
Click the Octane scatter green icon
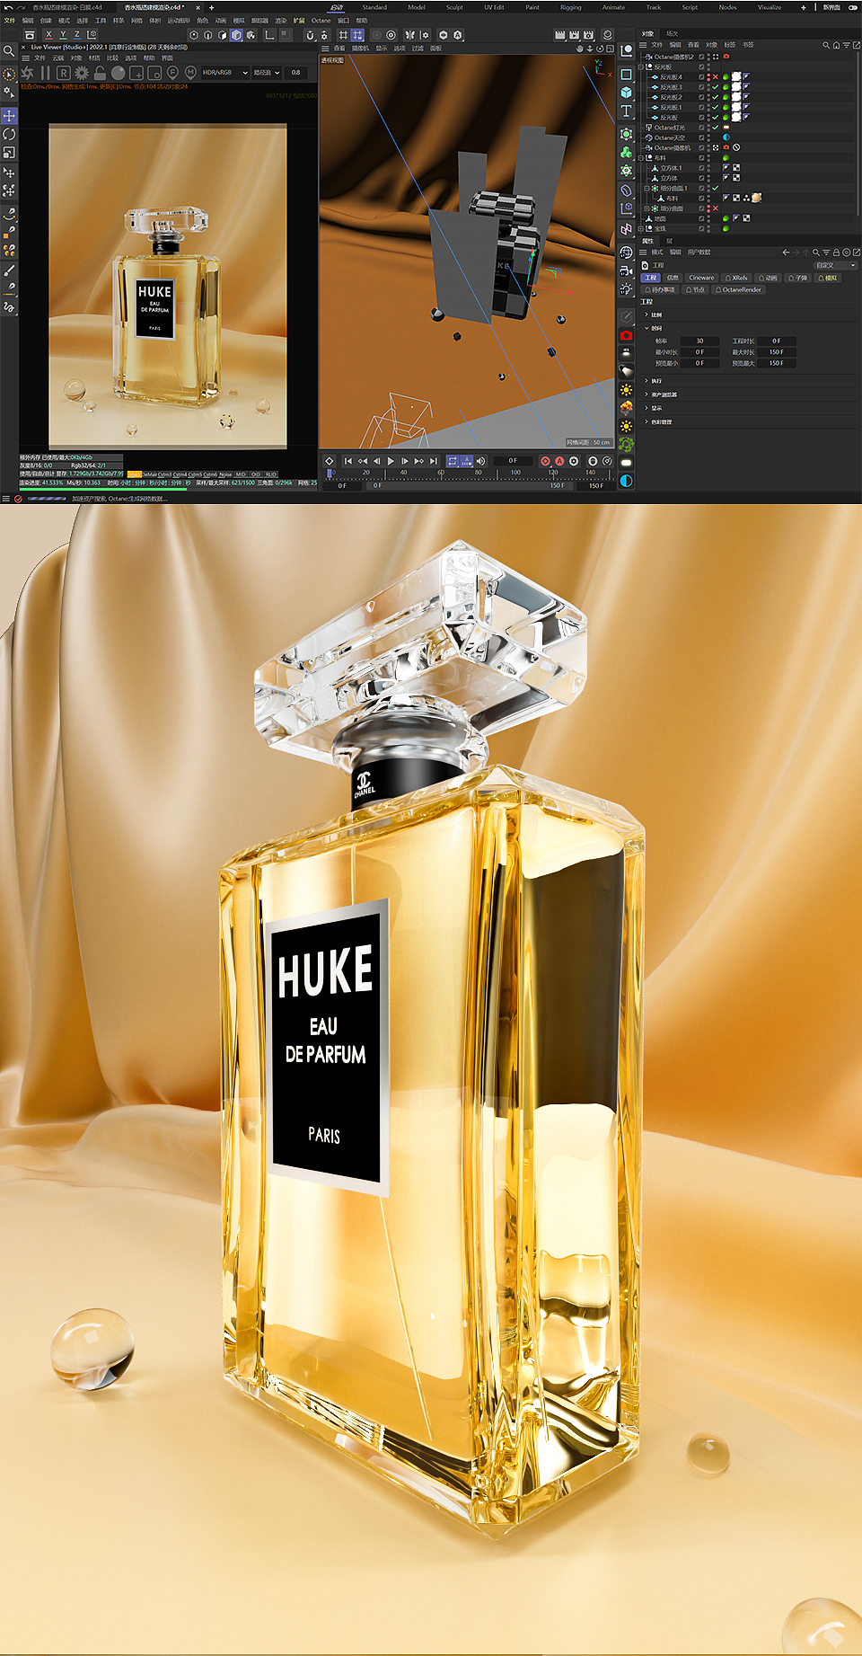coord(626,444)
